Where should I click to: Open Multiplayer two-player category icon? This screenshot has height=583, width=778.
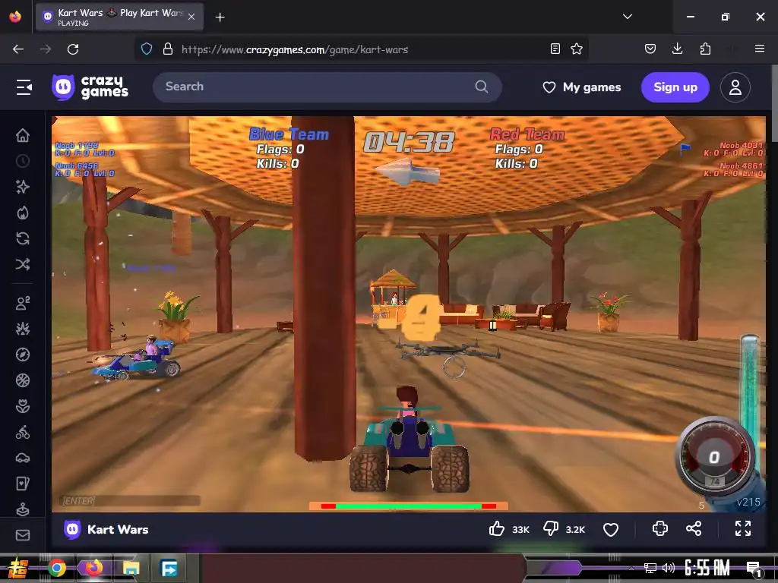pyautogui.click(x=22, y=303)
